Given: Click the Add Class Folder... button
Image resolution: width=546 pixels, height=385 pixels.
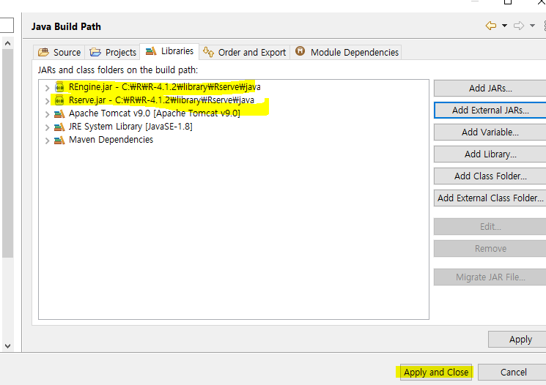Looking at the screenshot, I should coord(490,176).
